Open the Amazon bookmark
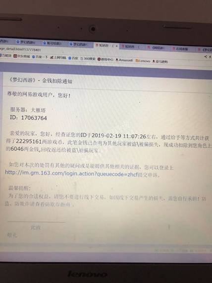Image resolution: width=212 pixels, height=283 pixels. (x=124, y=60)
